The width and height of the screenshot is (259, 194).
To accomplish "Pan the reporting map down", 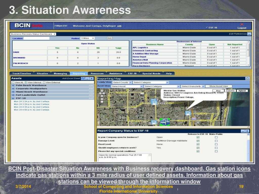I will click(x=102, y=96).
